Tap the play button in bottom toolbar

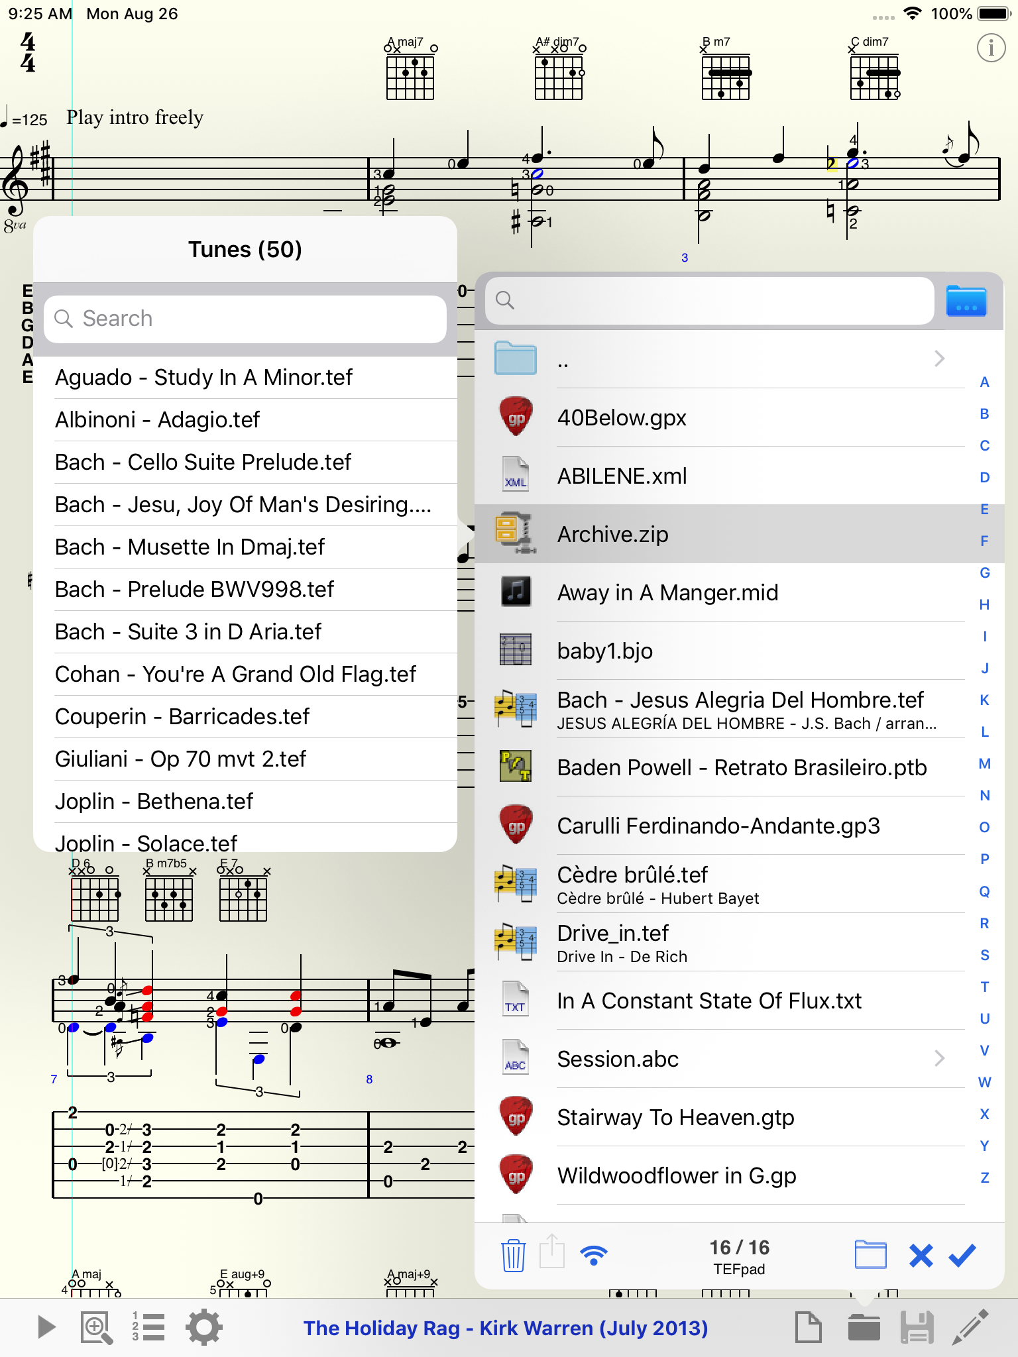[x=46, y=1327]
